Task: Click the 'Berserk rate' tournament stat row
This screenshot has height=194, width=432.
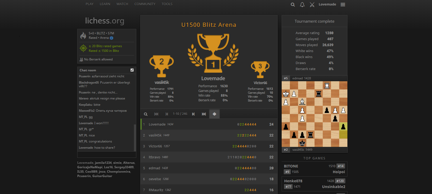Action: 315,69
